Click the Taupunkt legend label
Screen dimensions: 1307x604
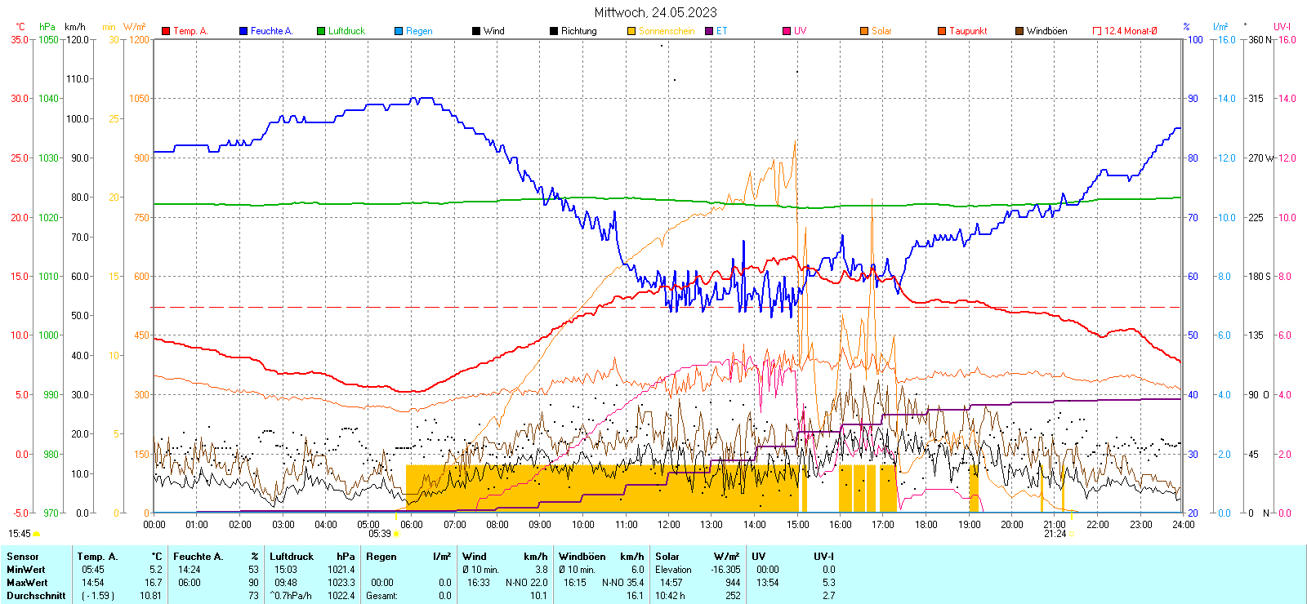click(x=968, y=31)
